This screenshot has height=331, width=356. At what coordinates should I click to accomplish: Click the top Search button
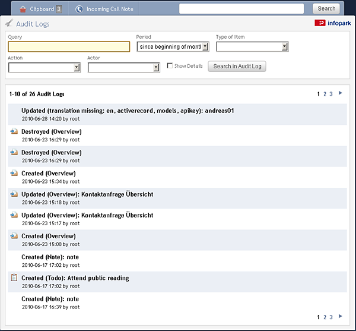pos(326,9)
